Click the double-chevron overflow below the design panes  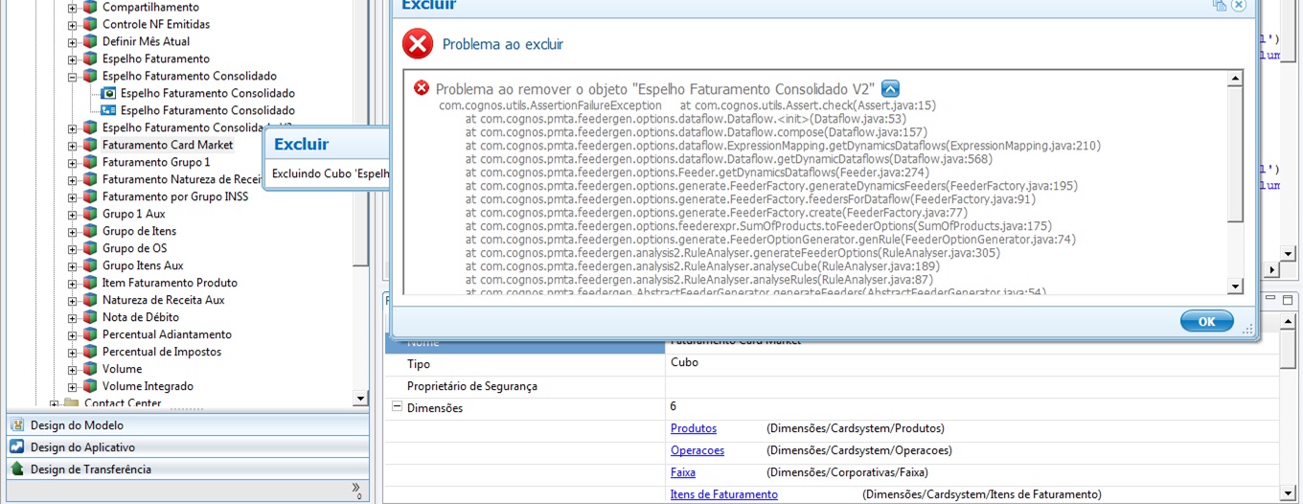356,489
